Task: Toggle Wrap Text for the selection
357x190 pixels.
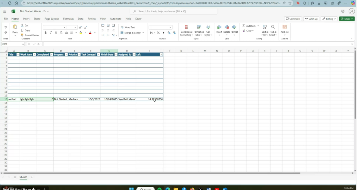Action: coord(128,27)
